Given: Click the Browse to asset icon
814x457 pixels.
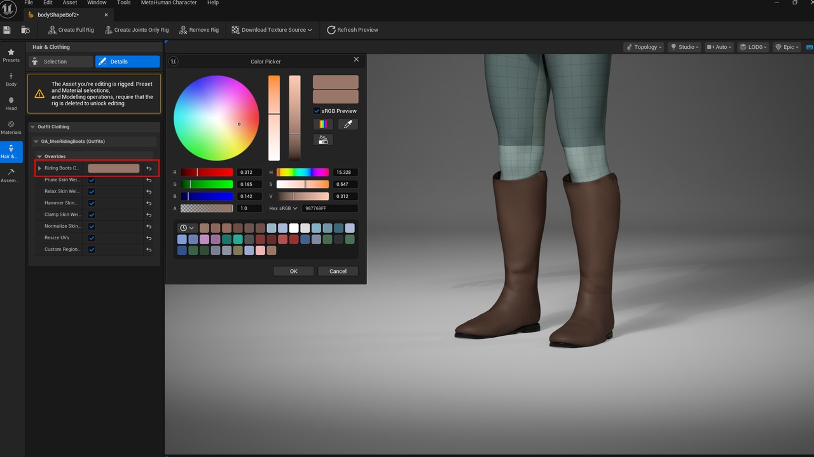Looking at the screenshot, I should tap(25, 30).
